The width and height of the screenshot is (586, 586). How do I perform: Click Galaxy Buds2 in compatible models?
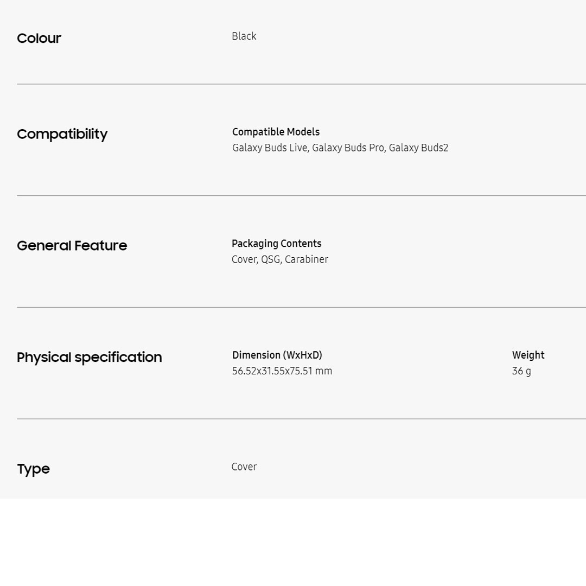coord(418,148)
